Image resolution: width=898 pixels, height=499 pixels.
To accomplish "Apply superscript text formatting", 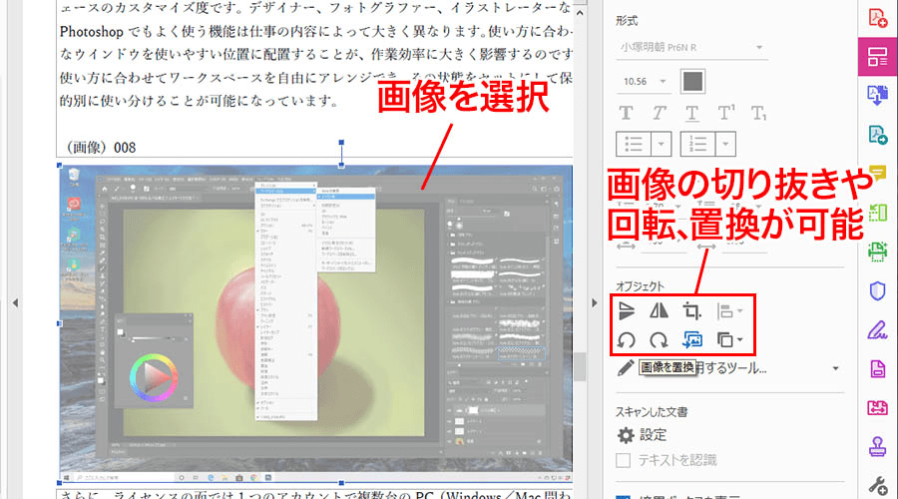I will pyautogui.click(x=726, y=113).
